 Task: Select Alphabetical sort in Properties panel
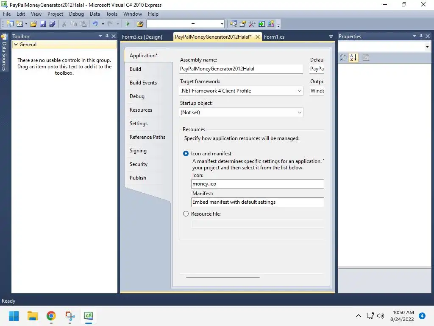point(353,58)
